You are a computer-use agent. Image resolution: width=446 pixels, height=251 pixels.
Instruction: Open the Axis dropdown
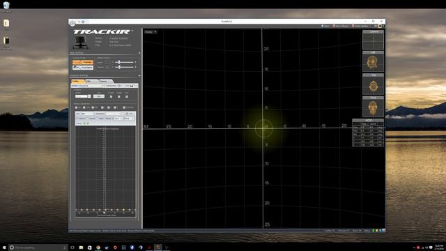pos(87,114)
